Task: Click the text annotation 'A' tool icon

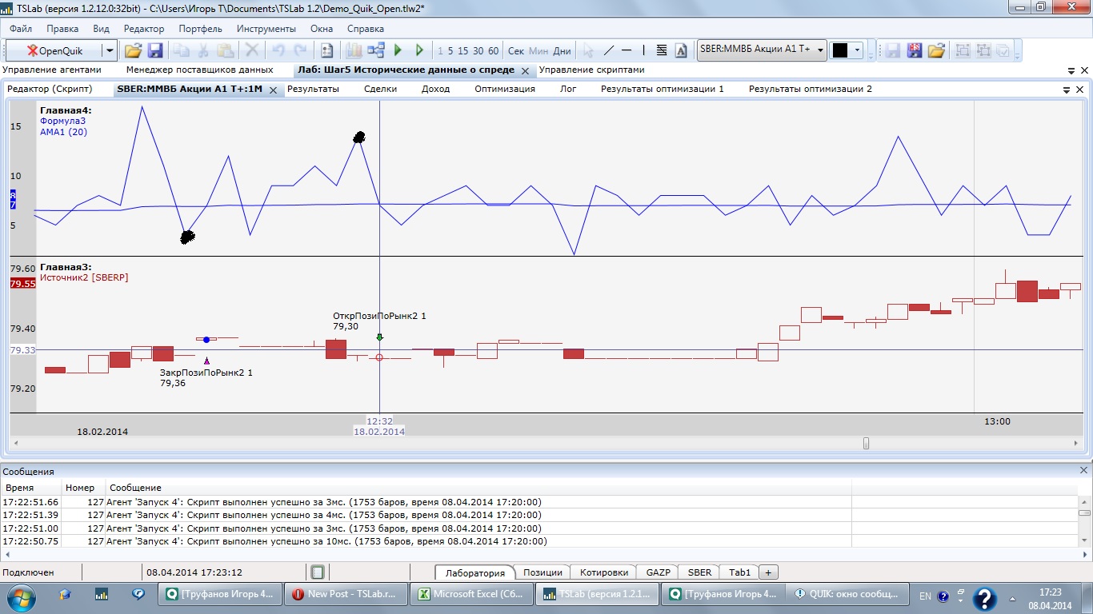Action: [681, 50]
